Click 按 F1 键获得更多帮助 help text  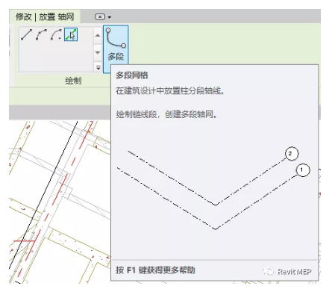[x=155, y=270]
